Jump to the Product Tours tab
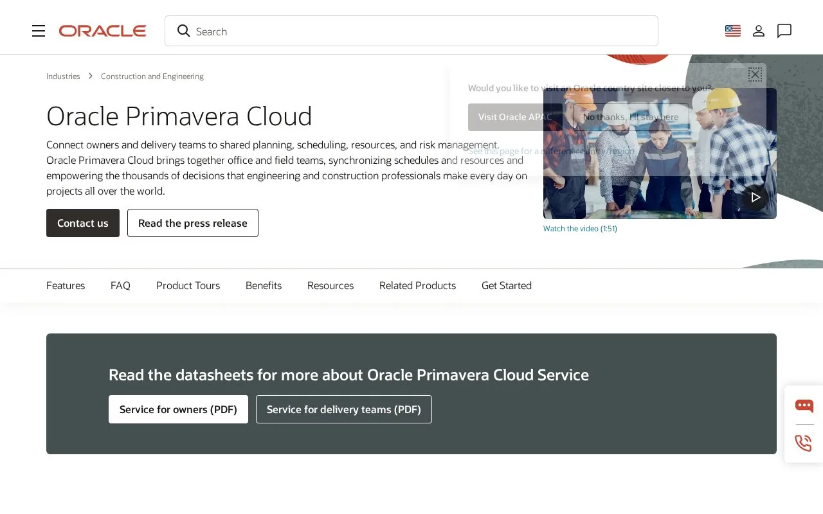 click(x=188, y=285)
